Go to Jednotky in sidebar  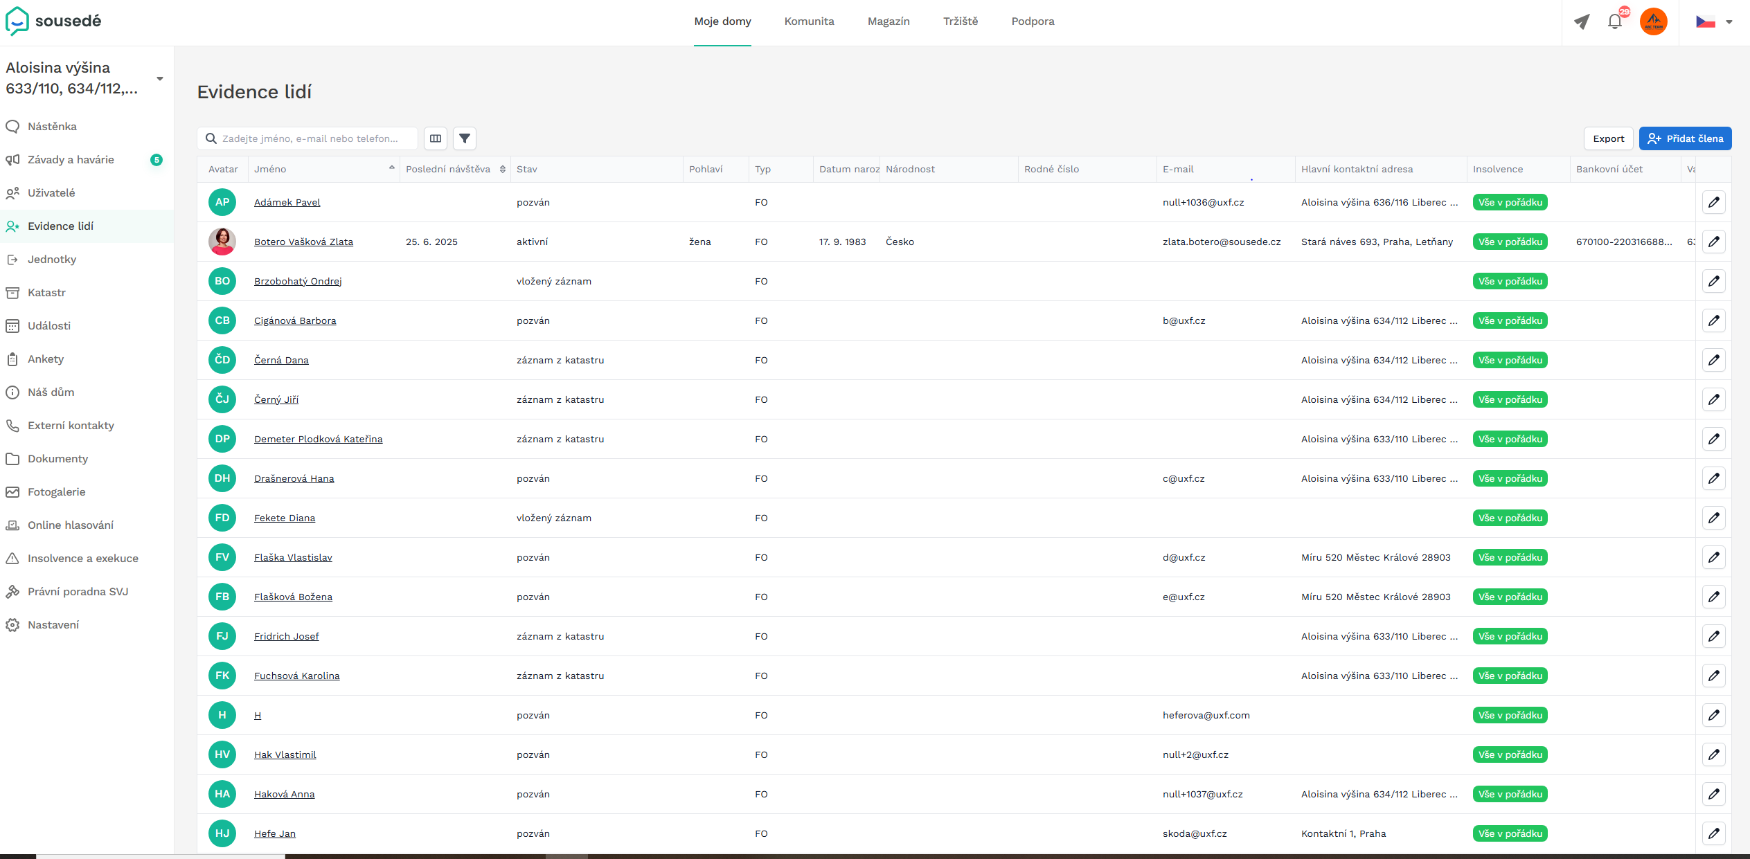point(87,260)
